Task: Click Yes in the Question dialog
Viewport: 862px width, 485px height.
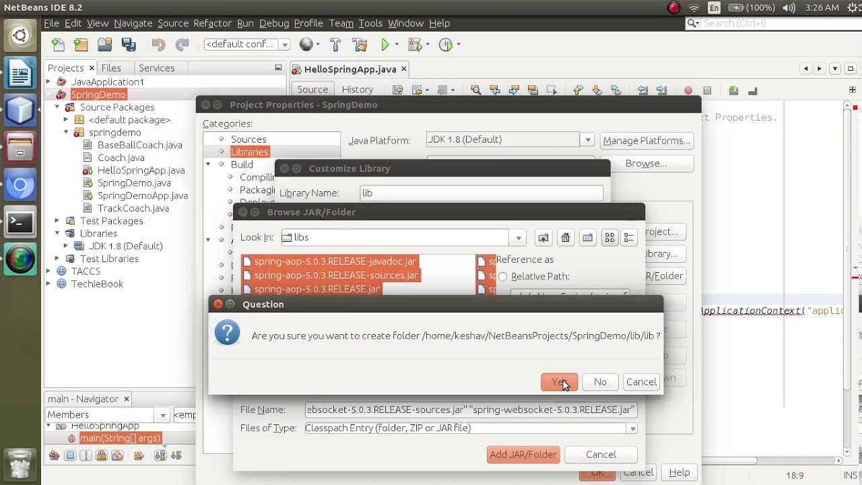Action: coord(560,382)
